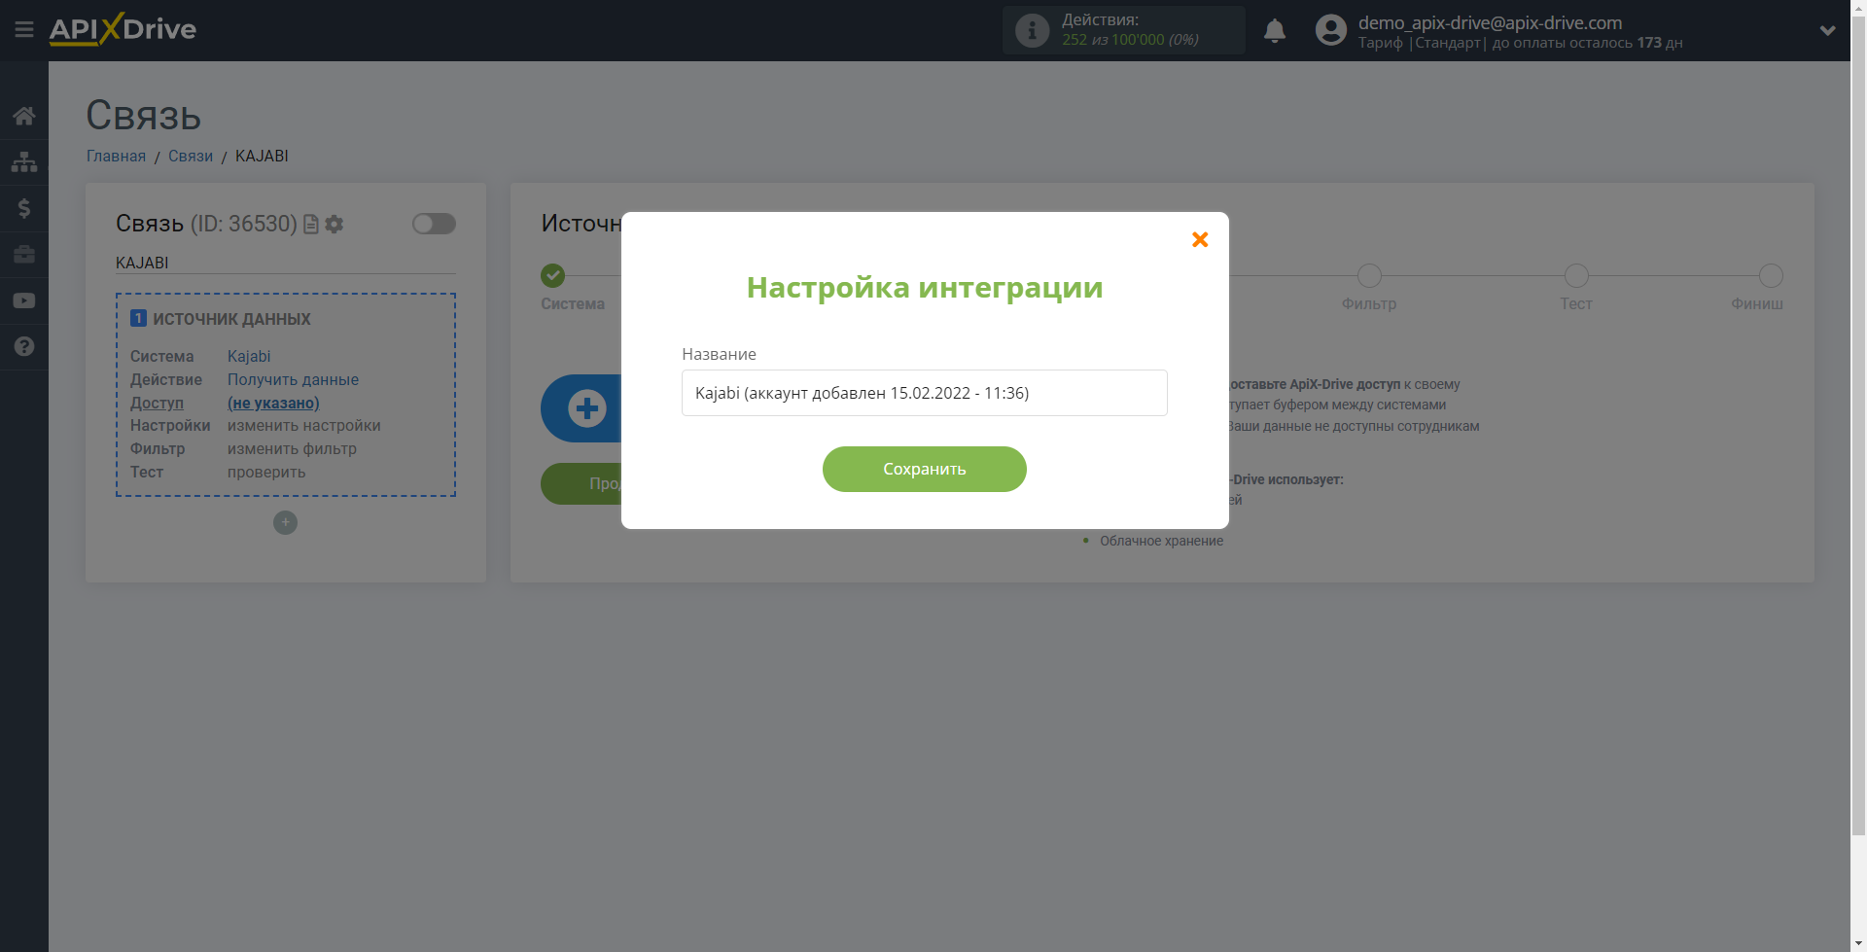
Task: Click the Kajabi system link
Action: [249, 356]
